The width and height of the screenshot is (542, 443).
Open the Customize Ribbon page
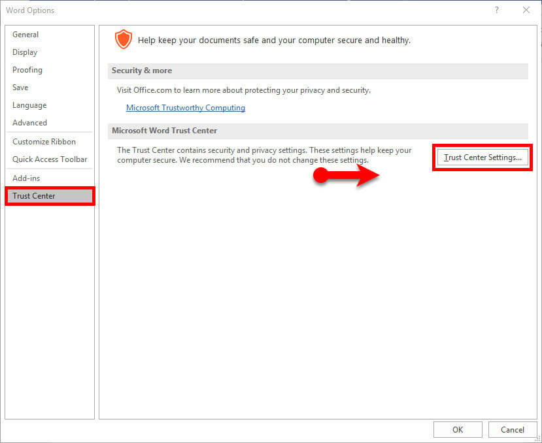(x=43, y=141)
